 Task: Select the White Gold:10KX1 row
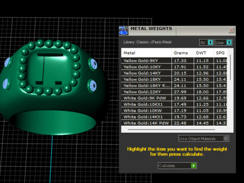(x=174, y=104)
